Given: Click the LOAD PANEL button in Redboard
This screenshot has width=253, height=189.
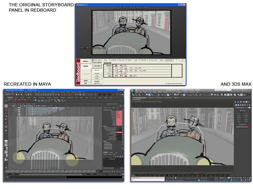Looking at the screenshot, I should (97, 66).
